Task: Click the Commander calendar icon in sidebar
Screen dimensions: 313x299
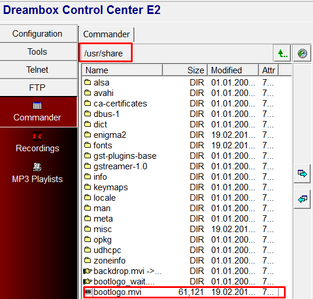Action: [37, 106]
